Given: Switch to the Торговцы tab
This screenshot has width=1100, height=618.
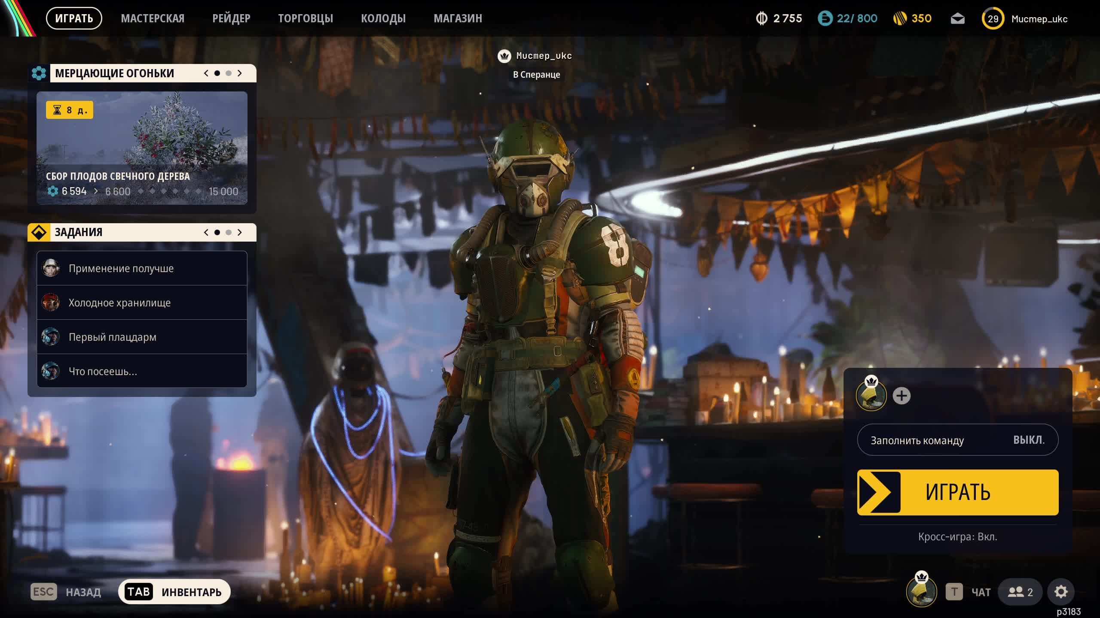Looking at the screenshot, I should (x=305, y=18).
